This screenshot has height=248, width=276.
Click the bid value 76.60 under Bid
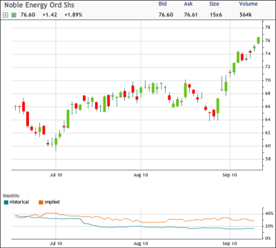tap(166, 15)
